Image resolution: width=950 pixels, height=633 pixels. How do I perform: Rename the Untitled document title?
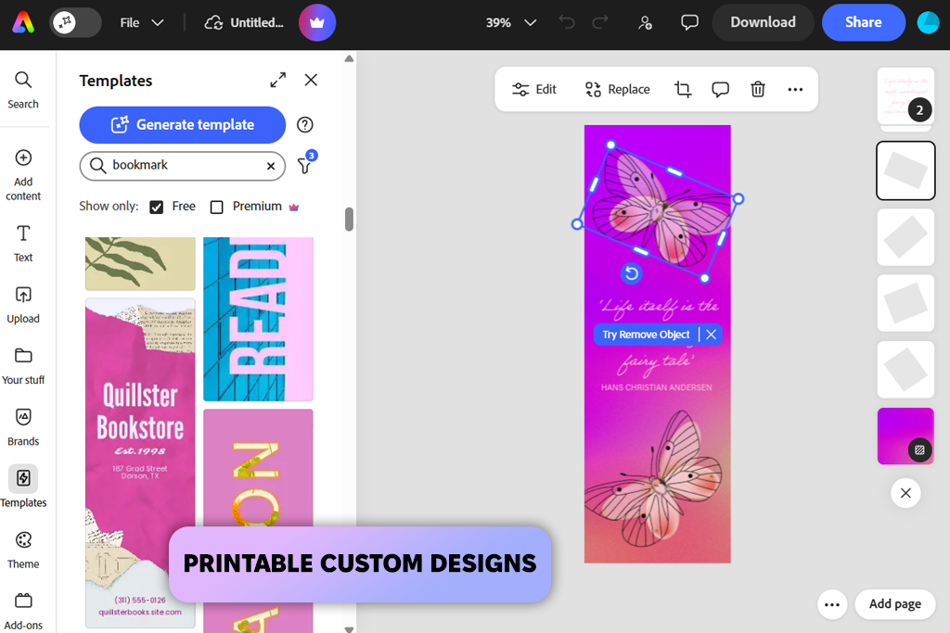257,22
